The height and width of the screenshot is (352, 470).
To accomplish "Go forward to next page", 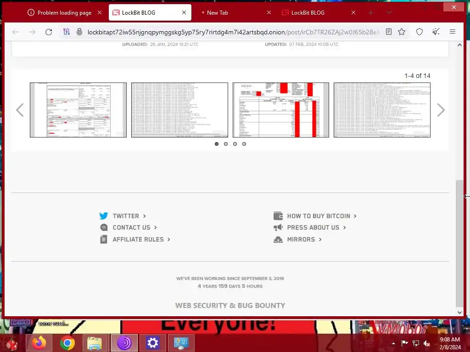I will point(32,32).
